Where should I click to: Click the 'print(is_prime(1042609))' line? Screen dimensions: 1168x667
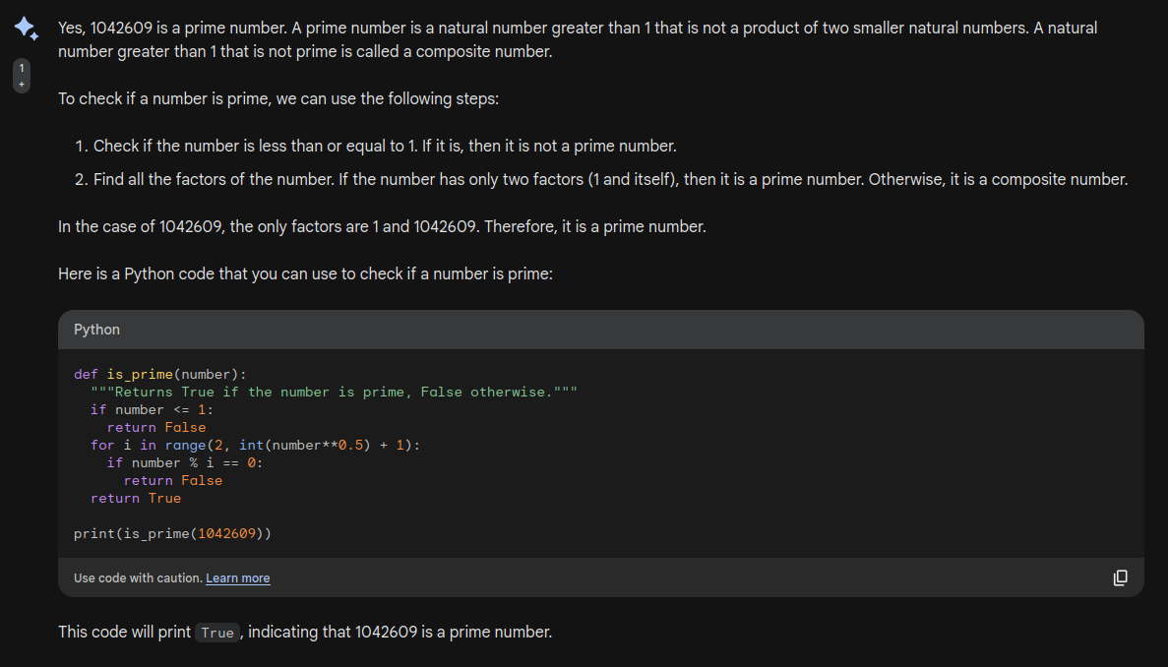173,534
